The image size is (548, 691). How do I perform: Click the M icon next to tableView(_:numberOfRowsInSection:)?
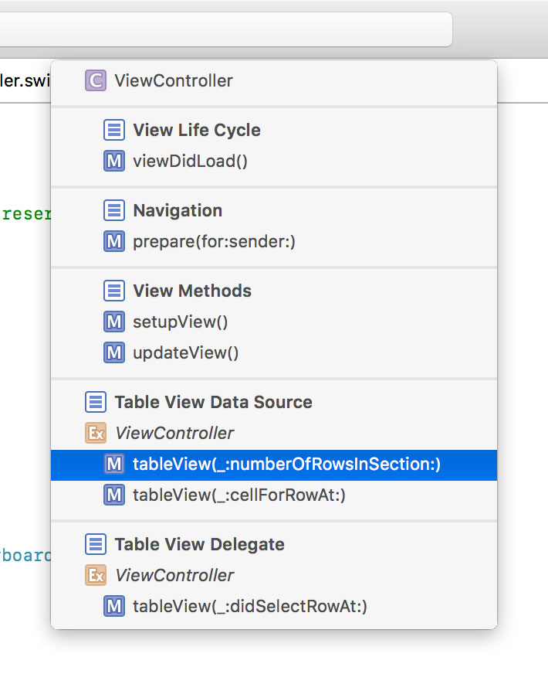(114, 464)
